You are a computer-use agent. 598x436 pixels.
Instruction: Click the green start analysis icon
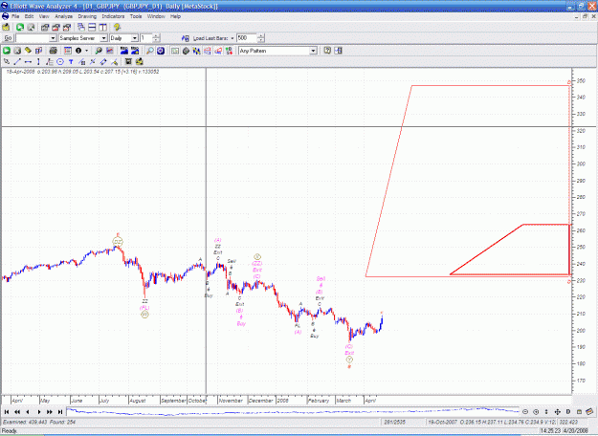pos(7,51)
